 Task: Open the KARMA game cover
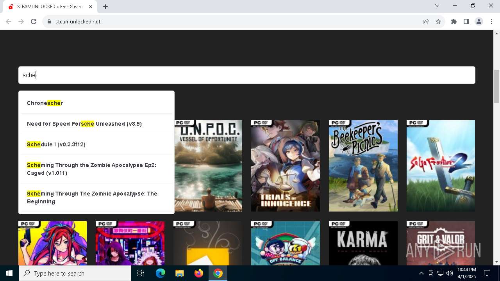[363, 243]
